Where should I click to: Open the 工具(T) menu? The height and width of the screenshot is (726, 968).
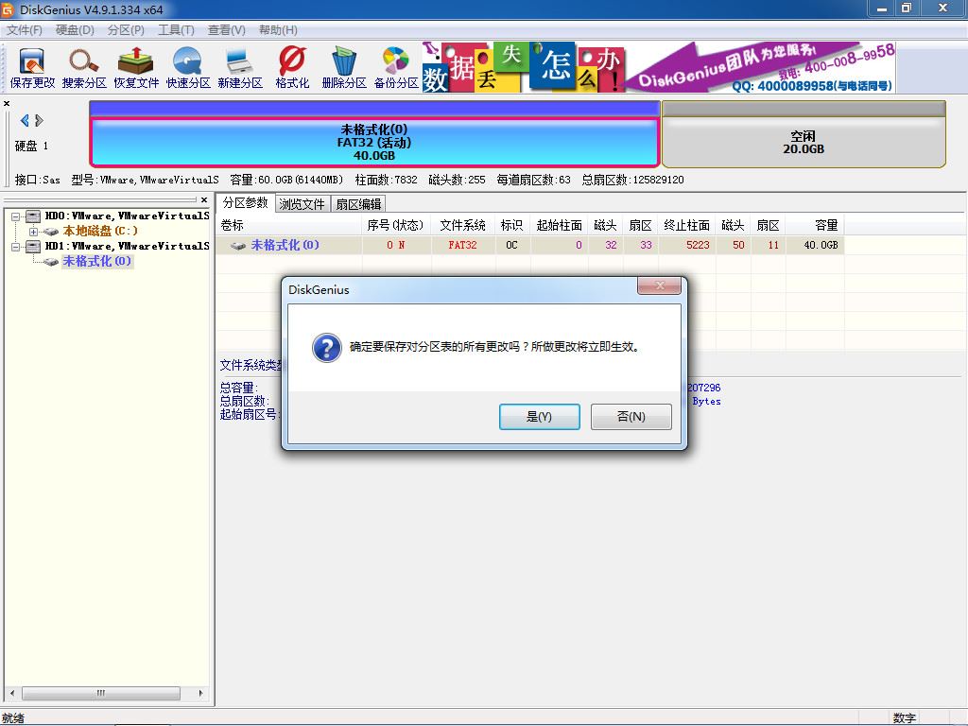[176, 29]
